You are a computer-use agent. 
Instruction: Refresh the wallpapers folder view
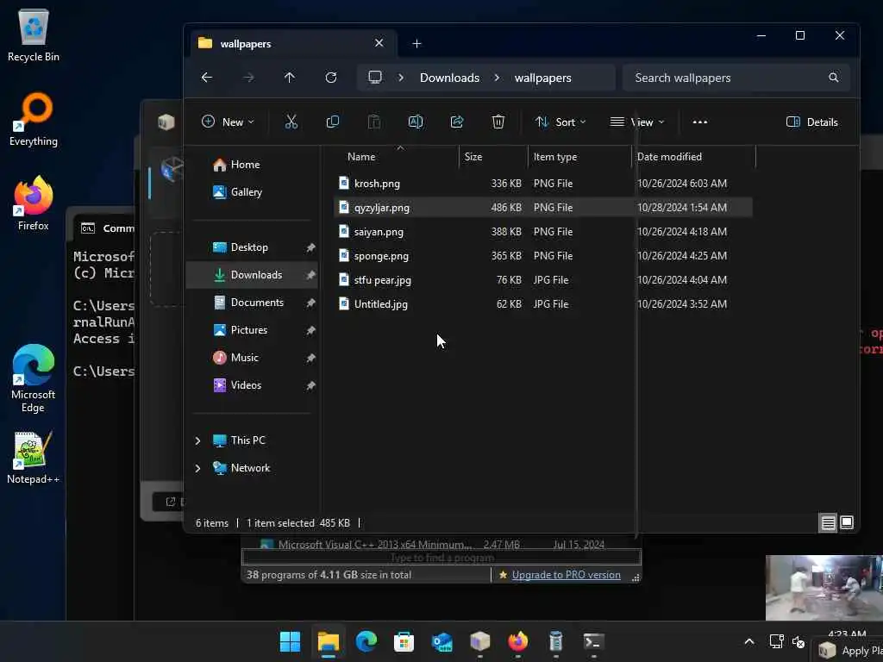(331, 78)
